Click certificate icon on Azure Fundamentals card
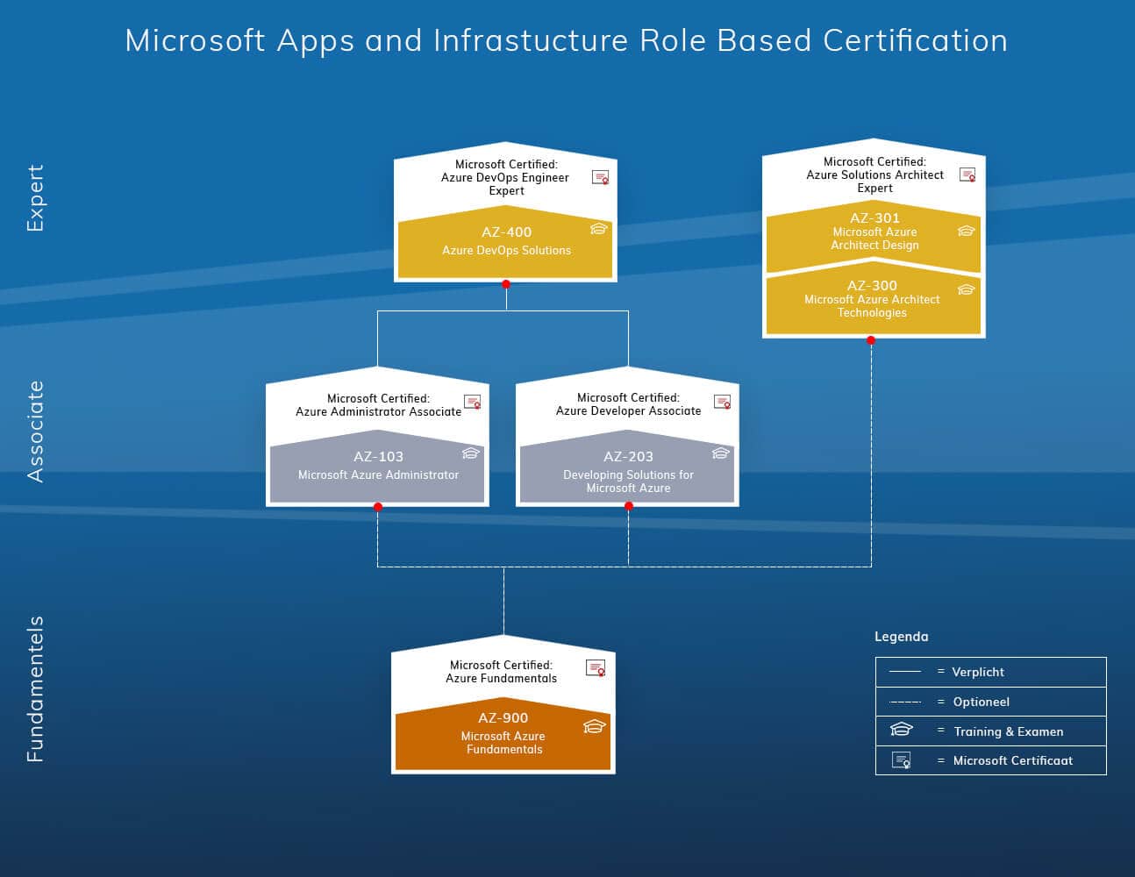 click(x=596, y=668)
